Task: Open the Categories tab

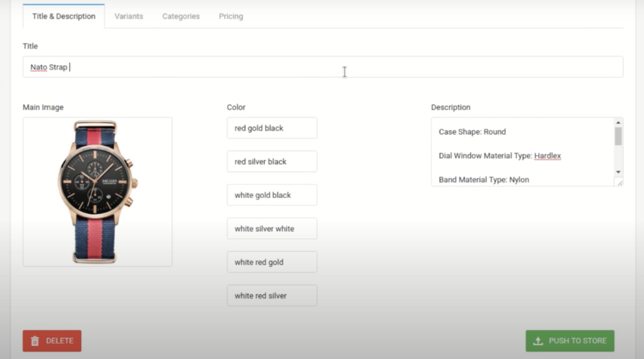Action: (x=181, y=17)
